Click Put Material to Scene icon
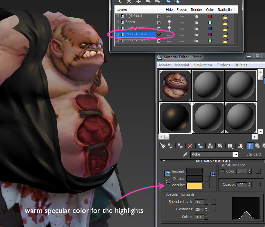Viewport: 265px width, 227px height. point(170,146)
